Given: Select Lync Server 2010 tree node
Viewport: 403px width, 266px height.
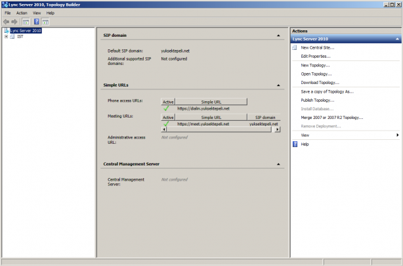Looking at the screenshot, I should 26,31.
